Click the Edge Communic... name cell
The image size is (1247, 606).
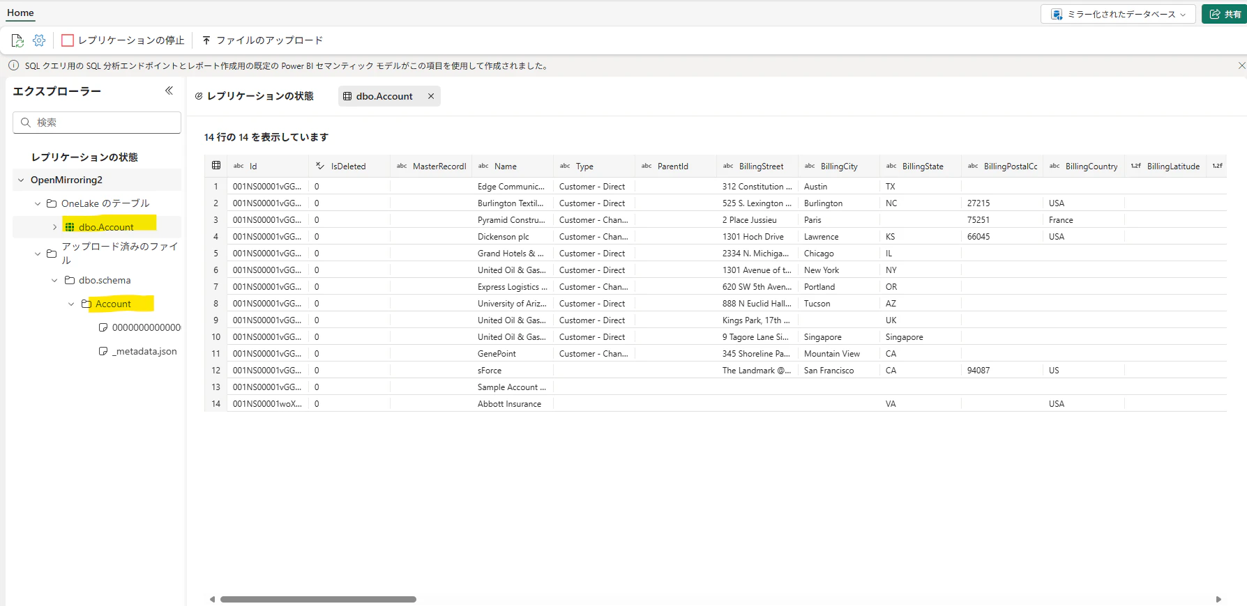511,187
